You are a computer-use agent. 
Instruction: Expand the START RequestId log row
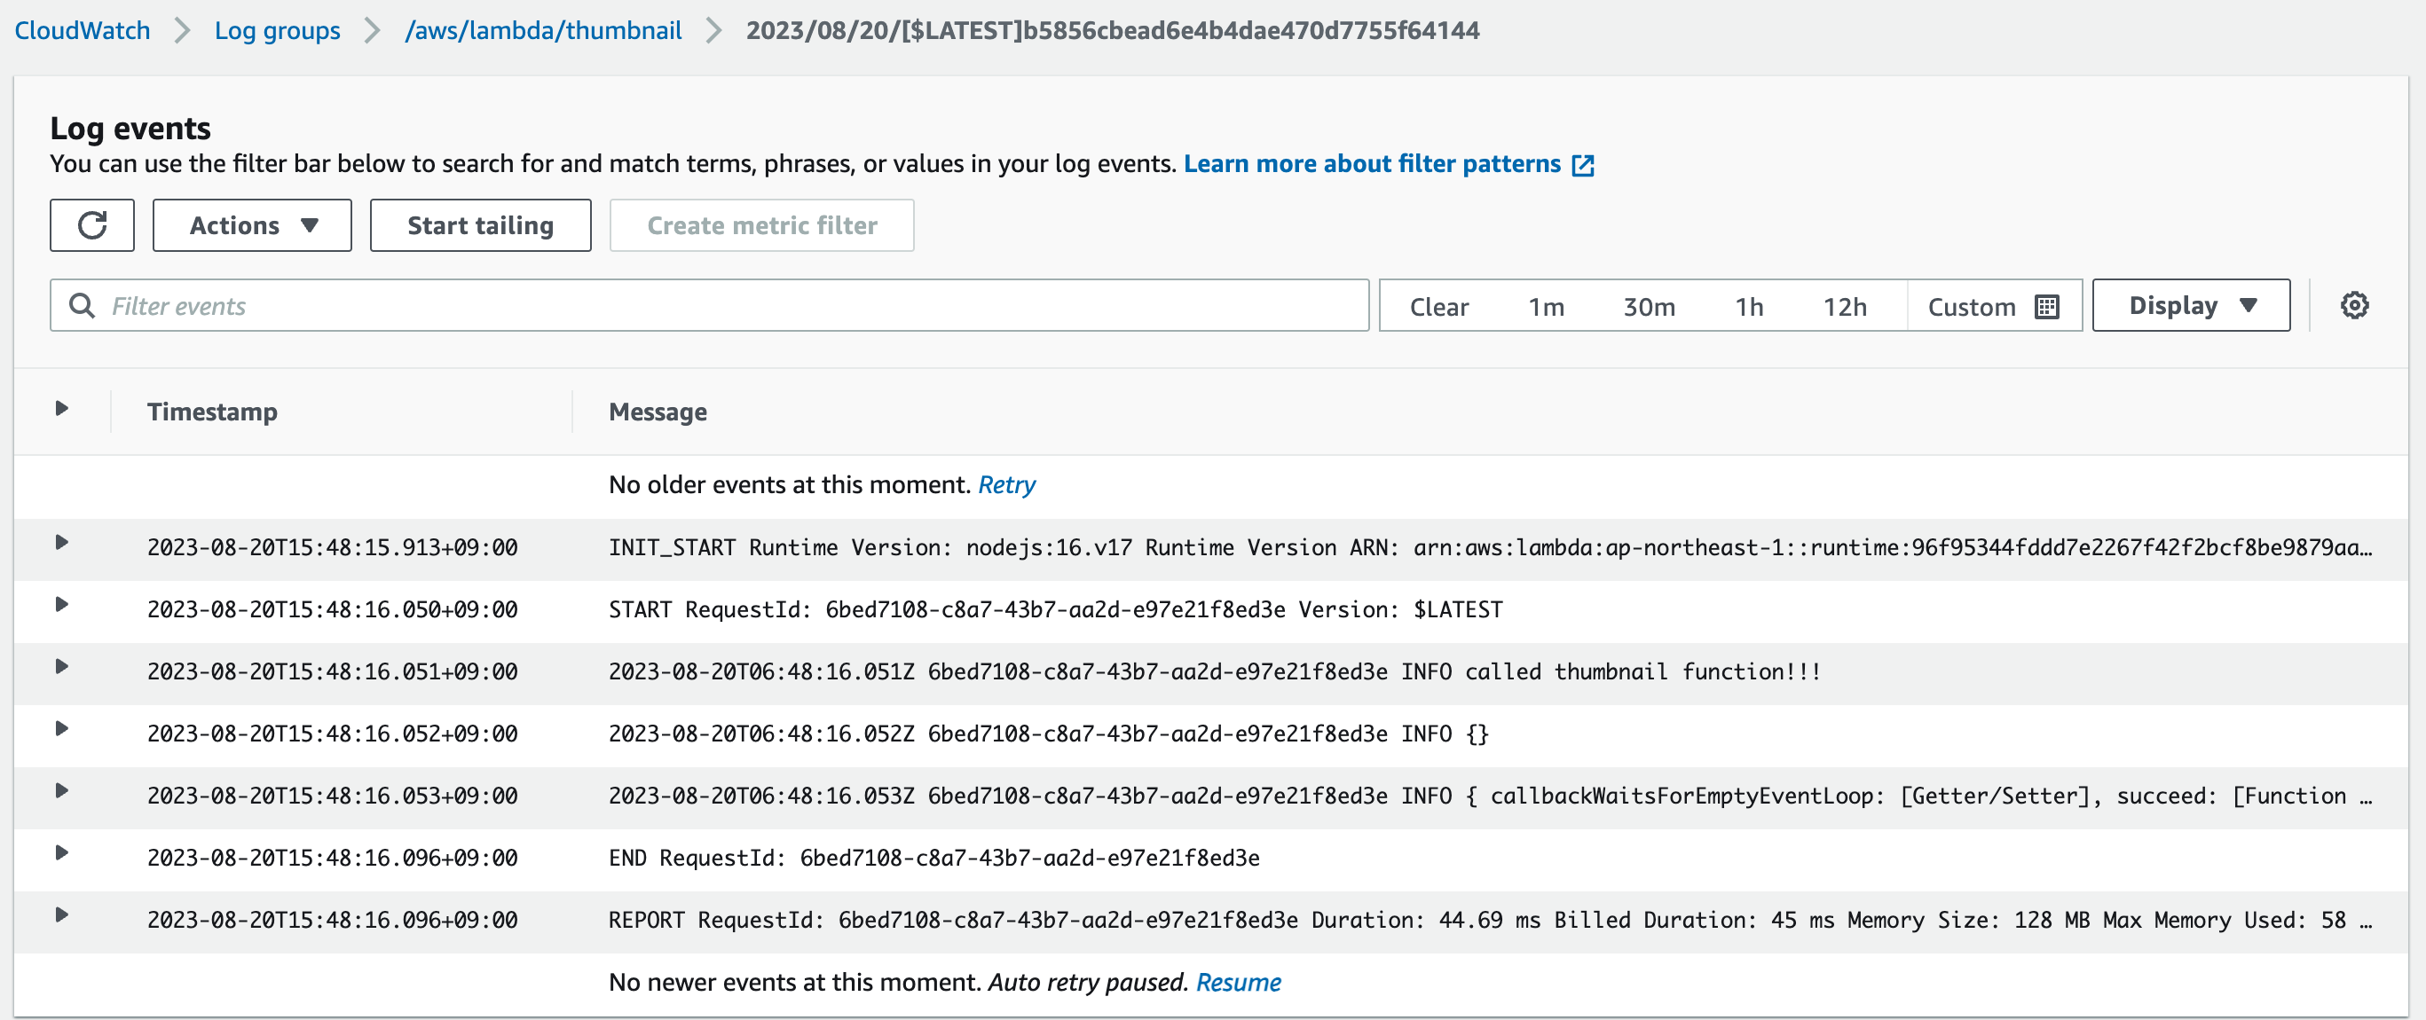(61, 604)
